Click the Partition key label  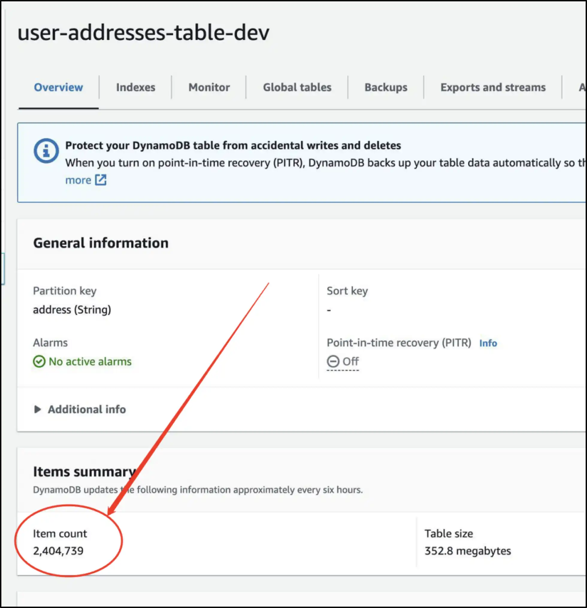(x=65, y=291)
